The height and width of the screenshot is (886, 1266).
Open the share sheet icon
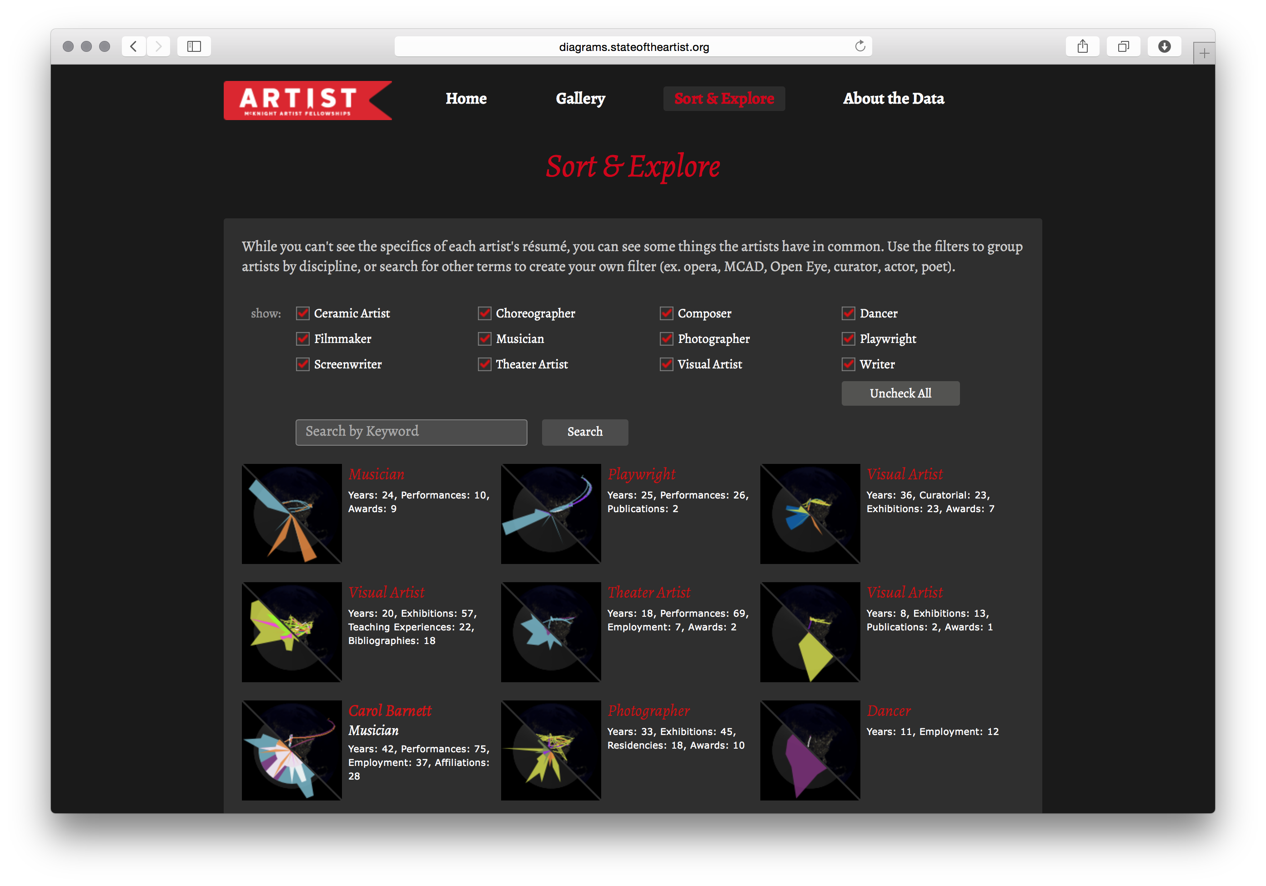click(x=1082, y=46)
